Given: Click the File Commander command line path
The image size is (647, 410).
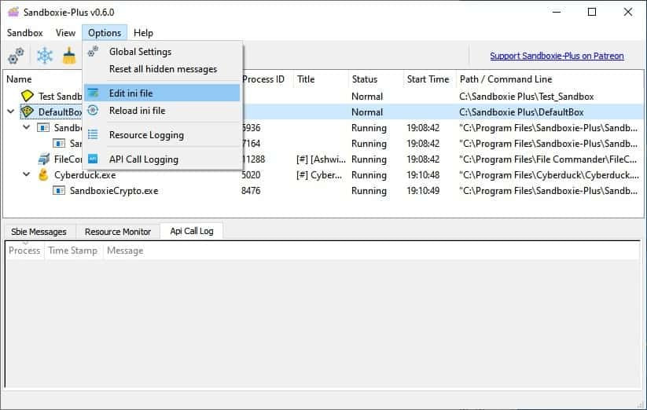Looking at the screenshot, I should (x=548, y=159).
